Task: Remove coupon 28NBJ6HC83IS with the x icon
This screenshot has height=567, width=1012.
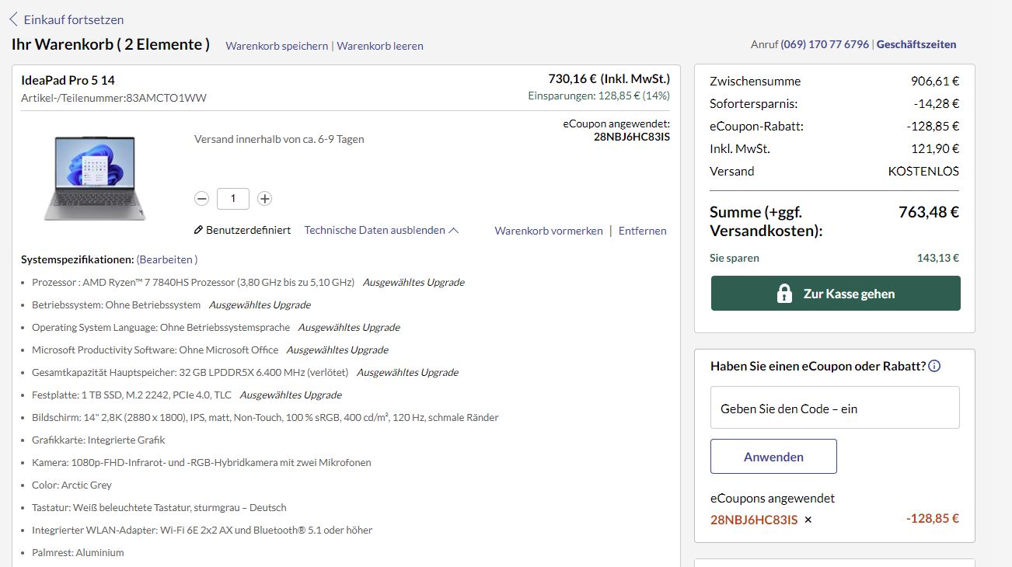Action: point(808,520)
